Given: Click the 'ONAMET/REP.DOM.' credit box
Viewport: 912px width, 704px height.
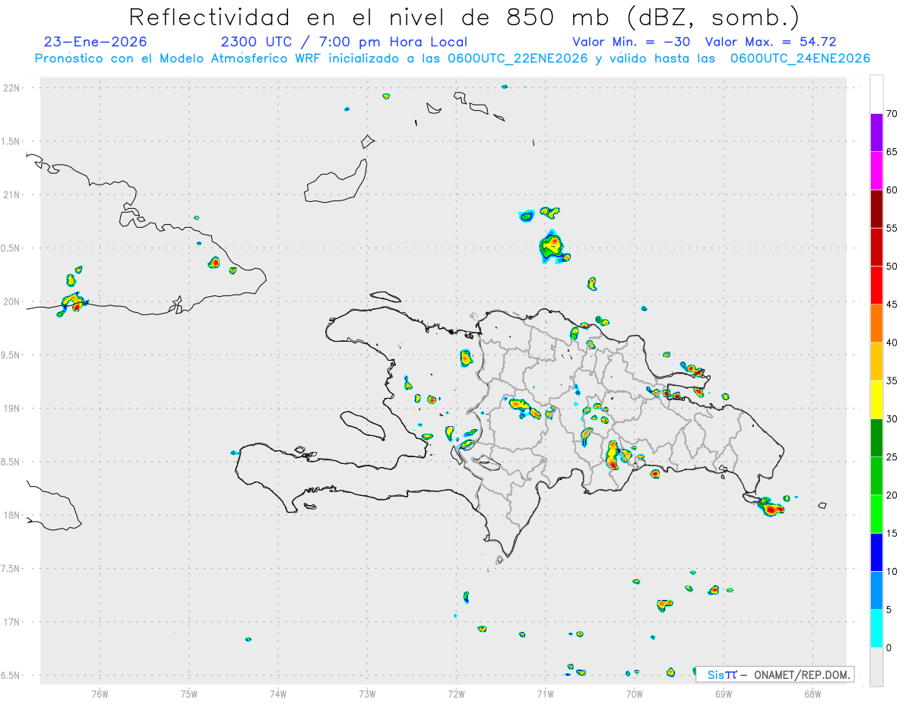Looking at the screenshot, I should (774, 674).
